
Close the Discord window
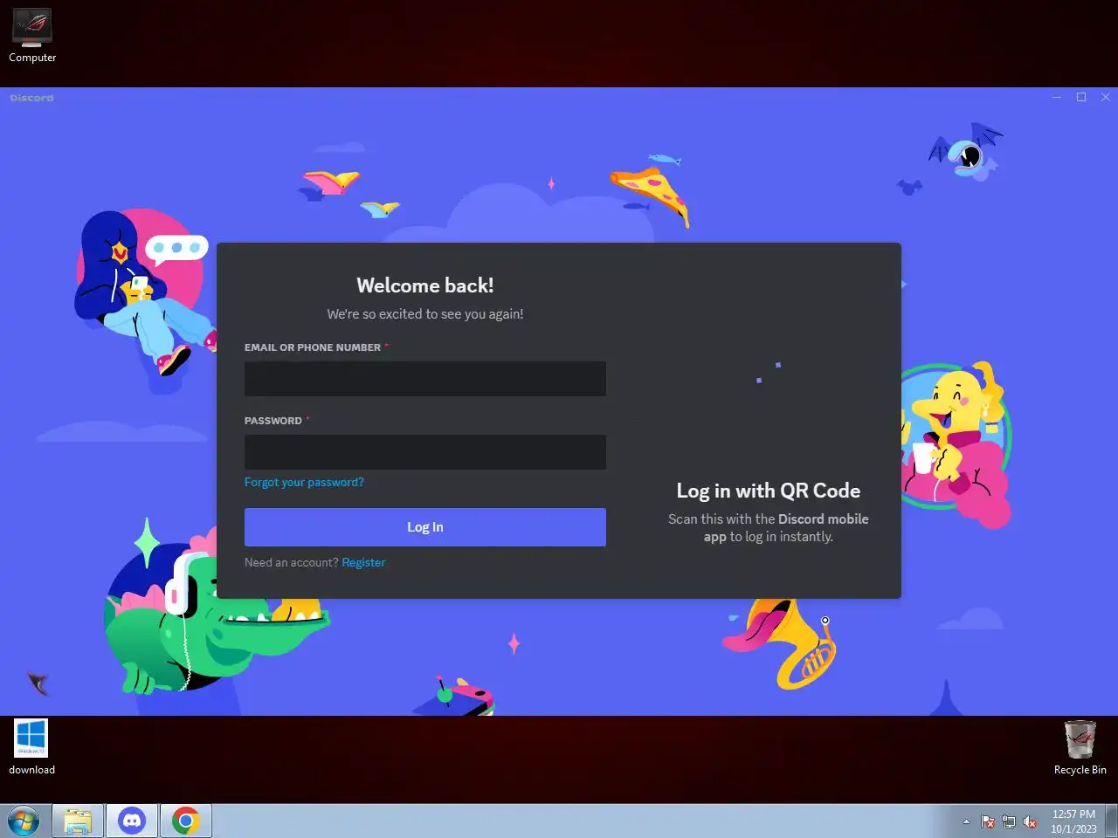point(1106,97)
